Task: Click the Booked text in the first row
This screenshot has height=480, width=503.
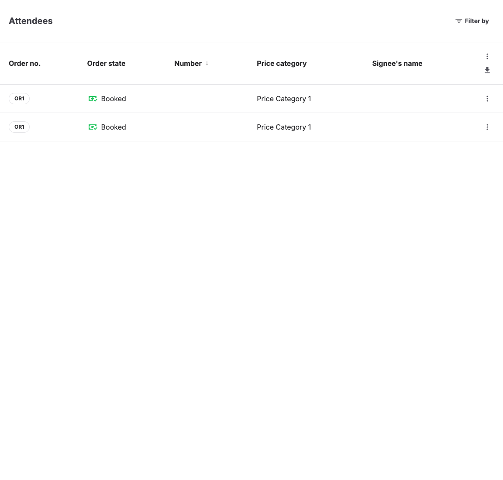Action: [114, 99]
